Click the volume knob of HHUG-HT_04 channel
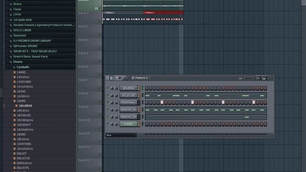 click(x=116, y=117)
